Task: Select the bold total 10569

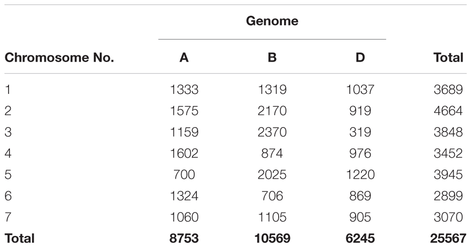Action: 272,238
